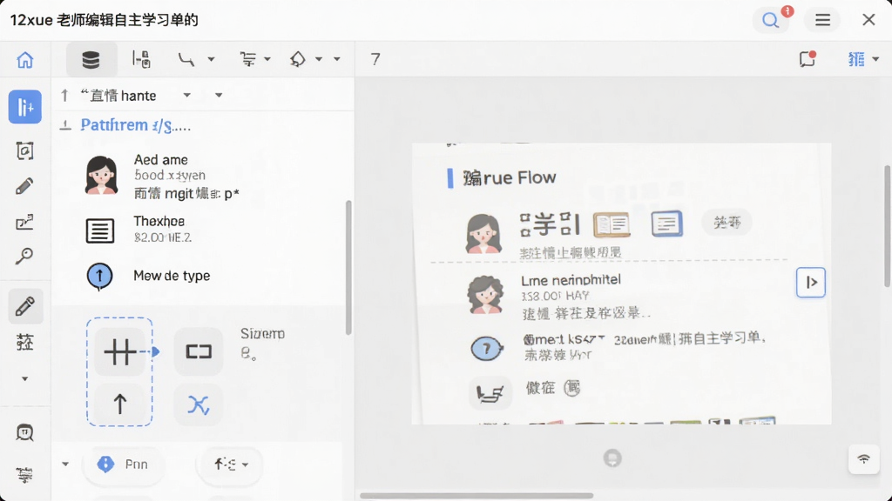This screenshot has width=892, height=501.
Task: Click girl avatar beside Aed ame
Action: coord(101,176)
